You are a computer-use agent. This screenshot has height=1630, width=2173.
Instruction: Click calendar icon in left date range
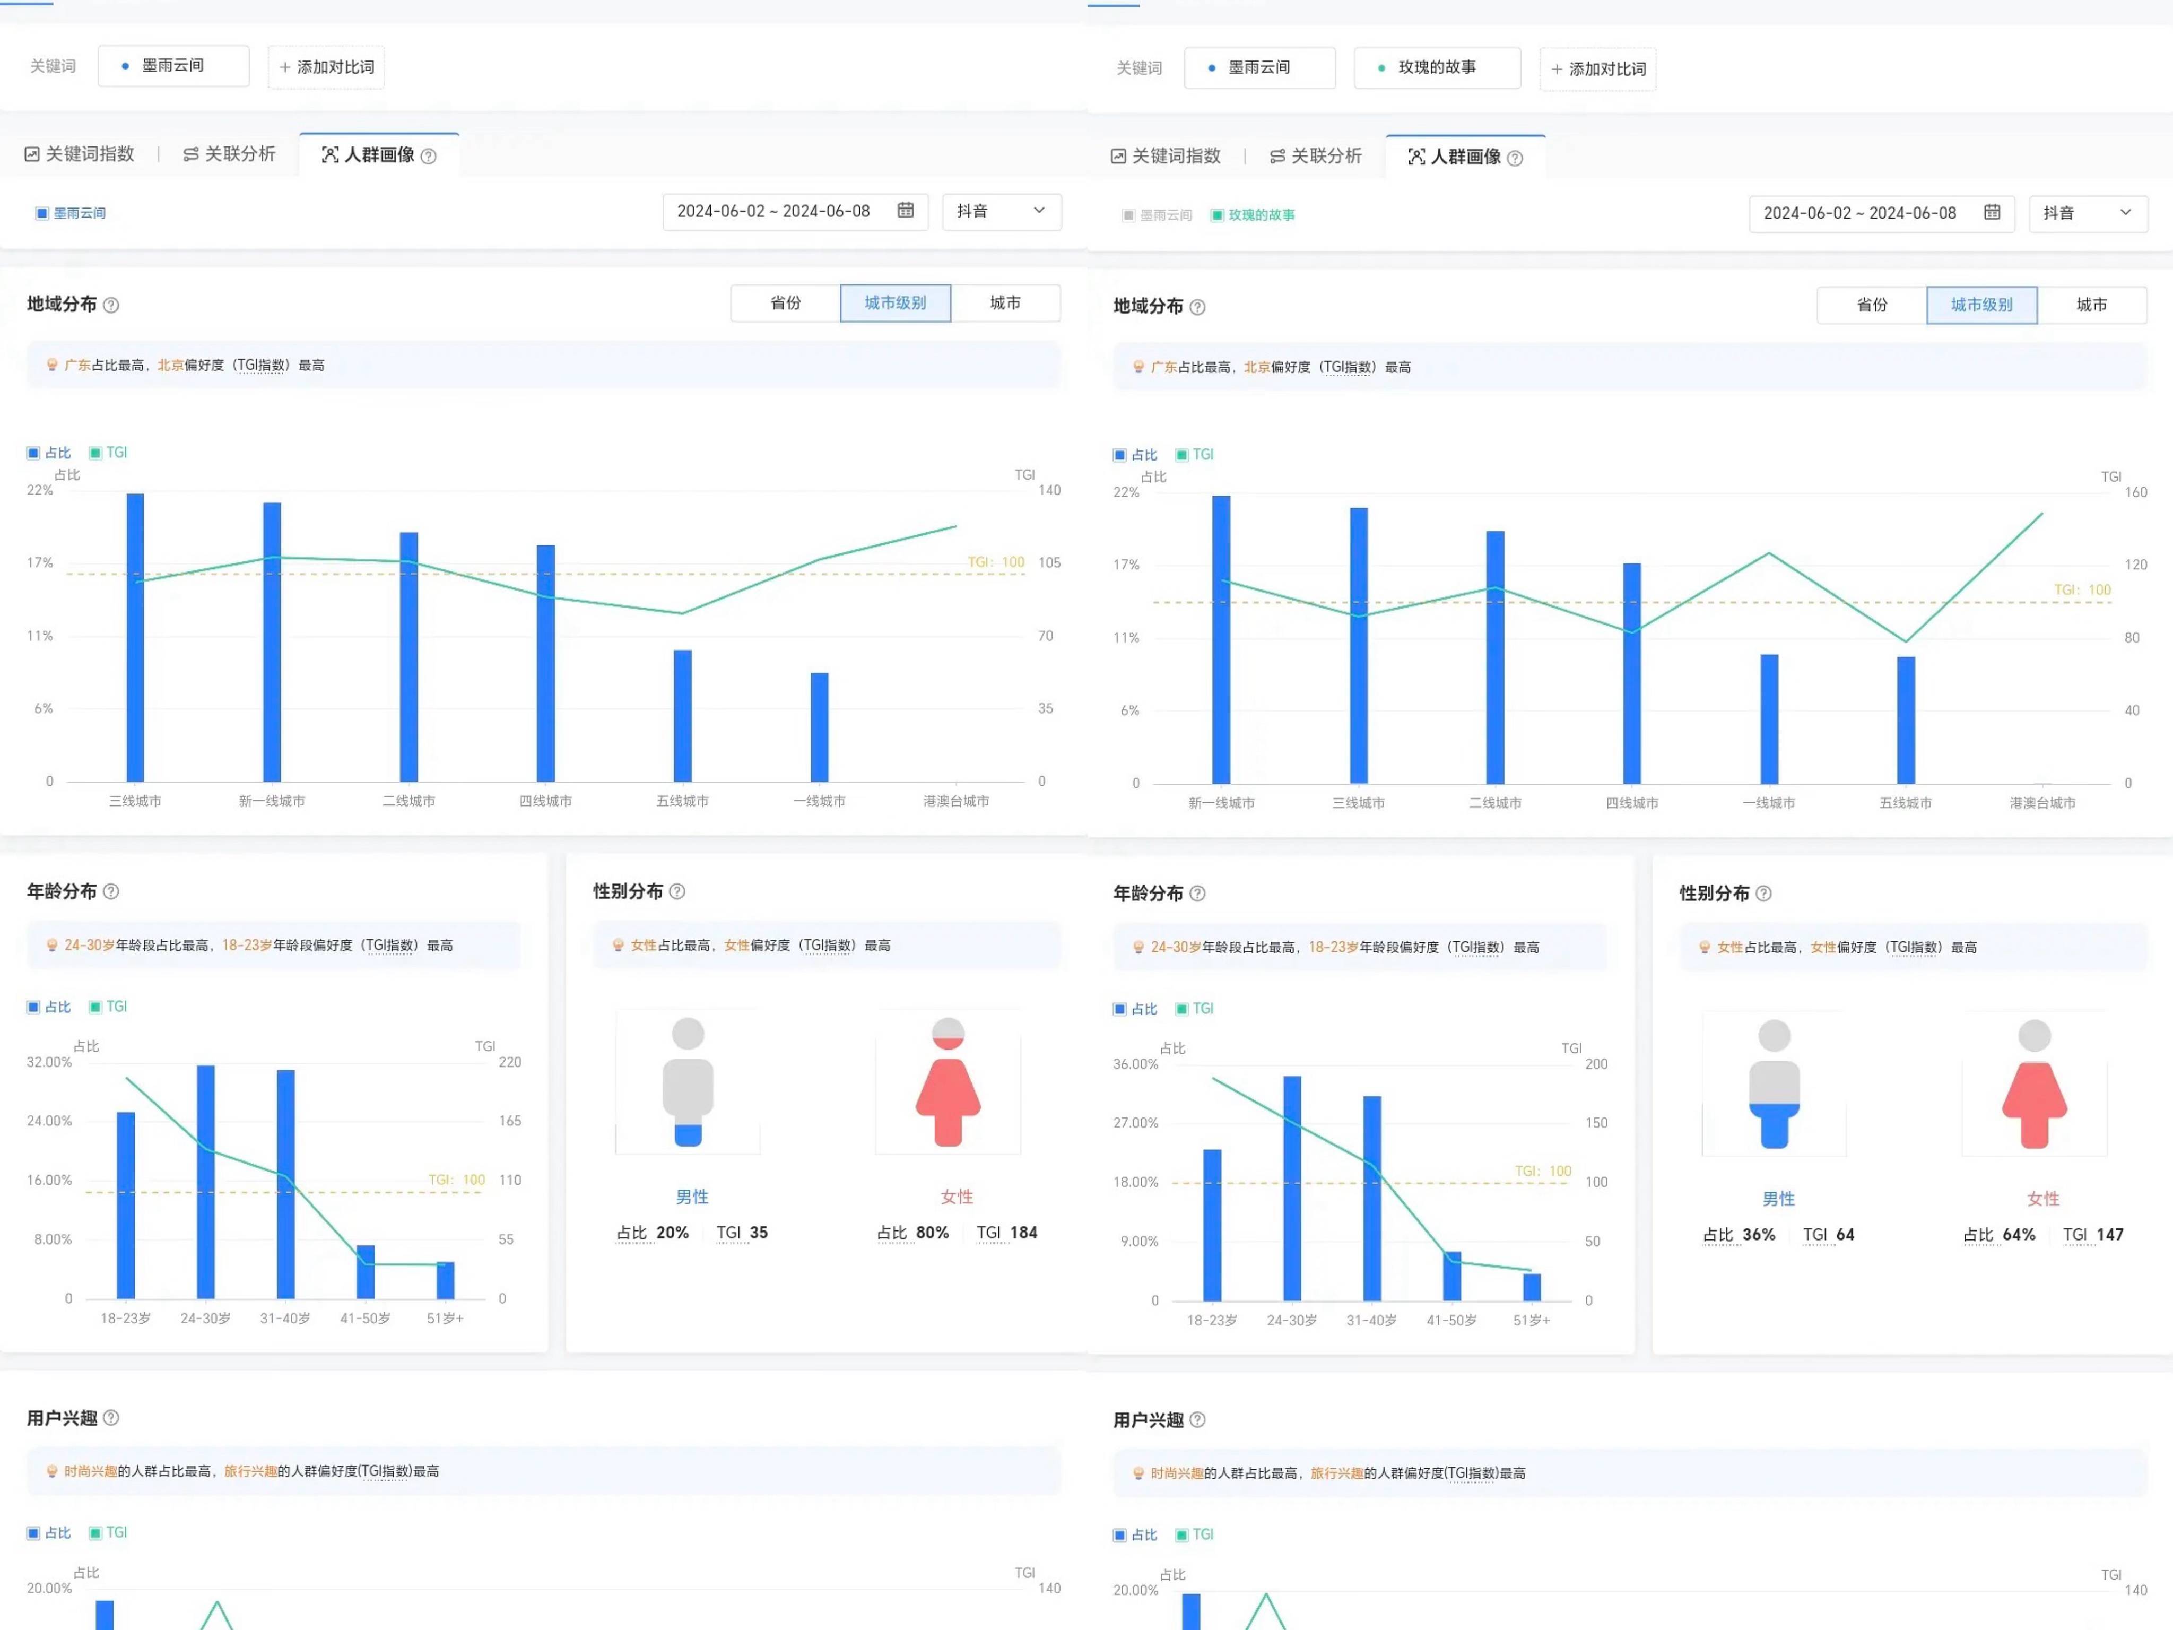906,210
